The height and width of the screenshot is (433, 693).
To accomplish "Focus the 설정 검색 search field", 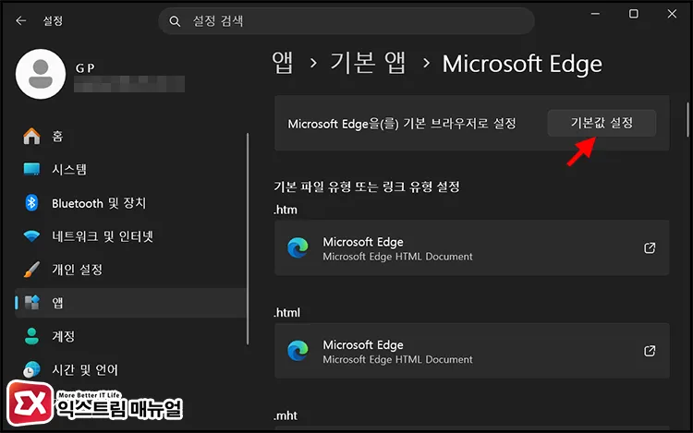I will tap(346, 20).
